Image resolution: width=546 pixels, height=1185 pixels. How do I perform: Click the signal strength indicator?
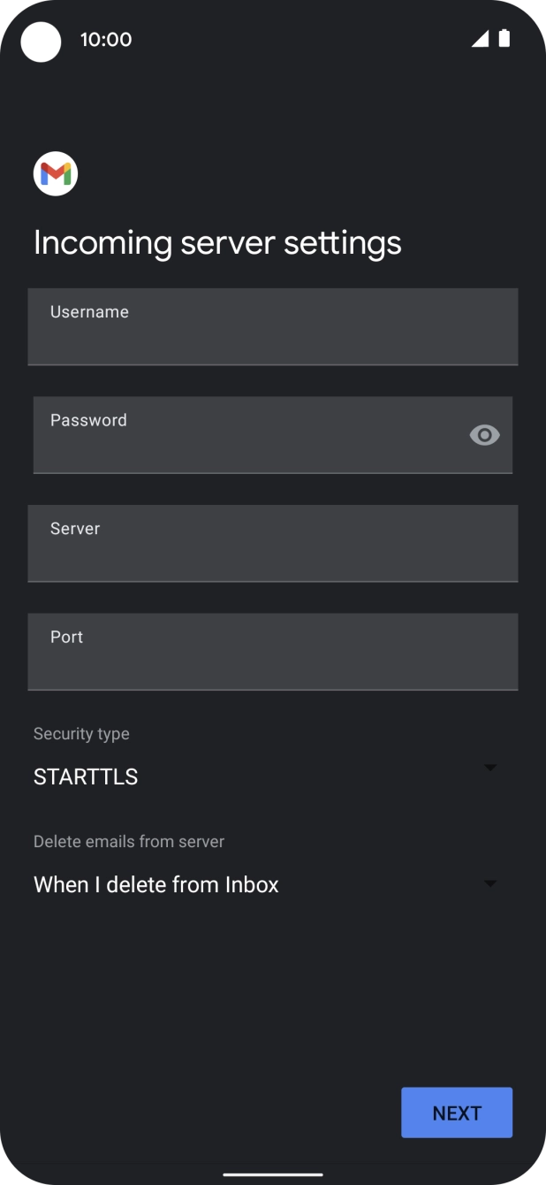point(481,39)
